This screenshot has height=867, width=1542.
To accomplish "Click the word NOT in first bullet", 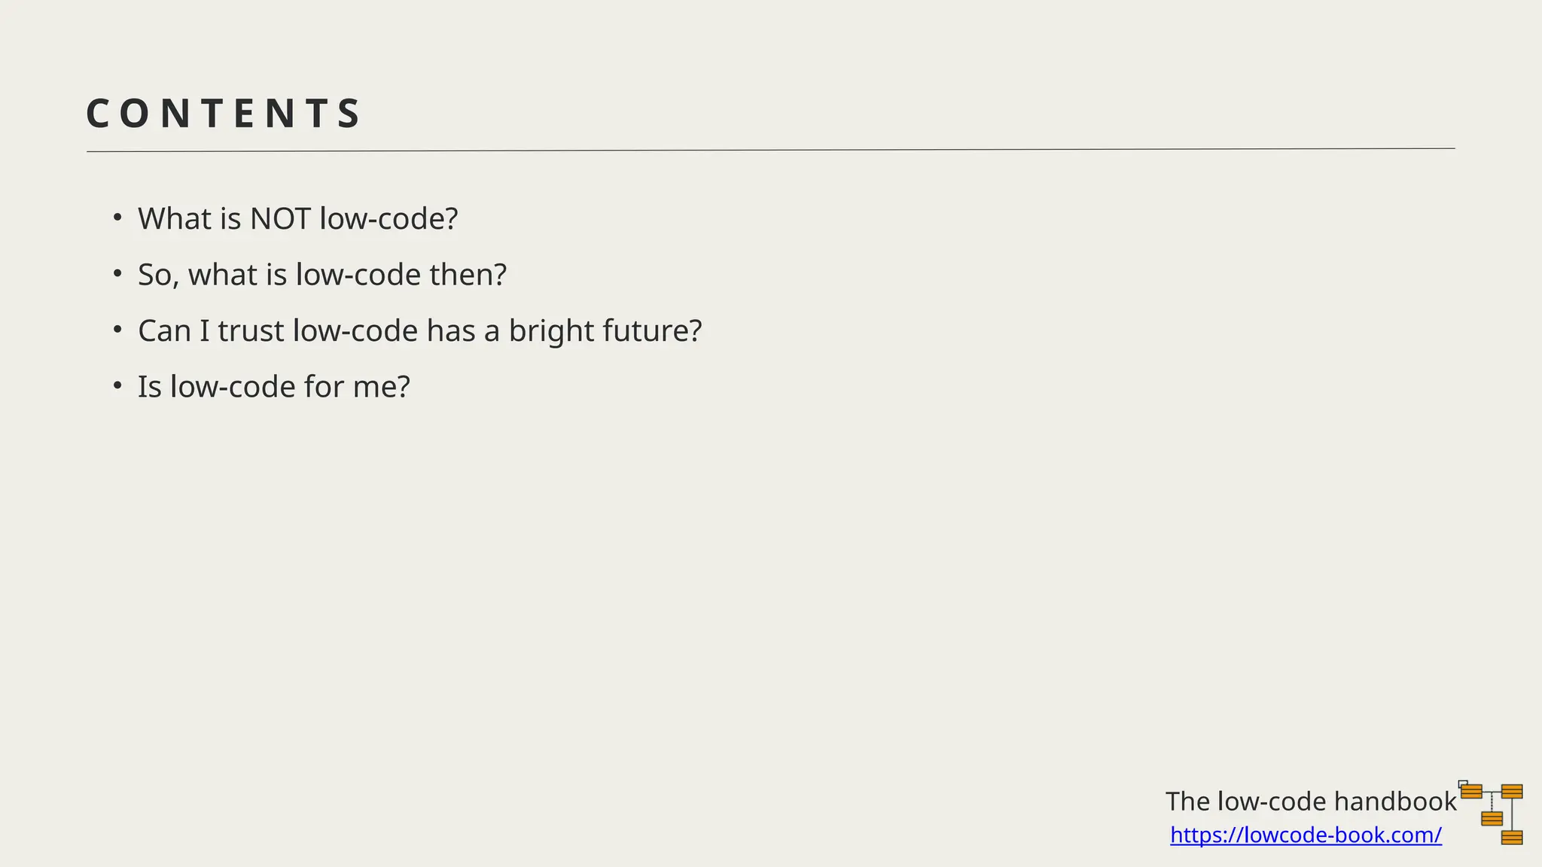I will 280,219.
